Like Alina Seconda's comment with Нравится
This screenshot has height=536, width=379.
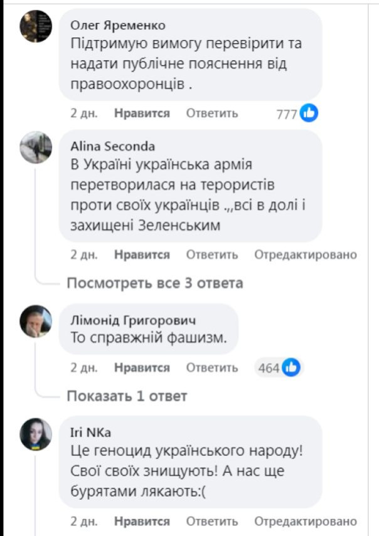(142, 255)
